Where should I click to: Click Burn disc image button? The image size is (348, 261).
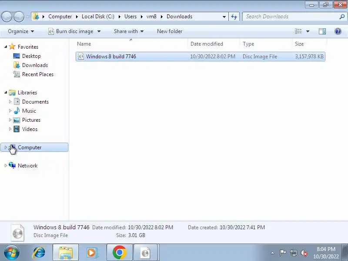(71, 31)
